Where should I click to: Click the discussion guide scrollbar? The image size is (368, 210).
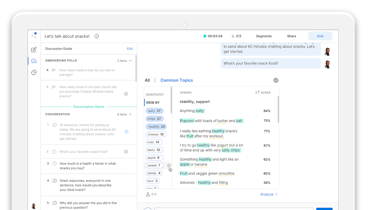click(x=136, y=68)
